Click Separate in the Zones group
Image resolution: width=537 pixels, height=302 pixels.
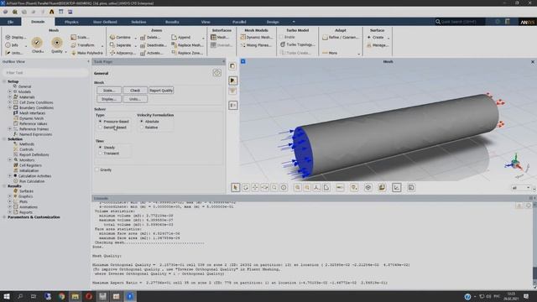click(120, 45)
